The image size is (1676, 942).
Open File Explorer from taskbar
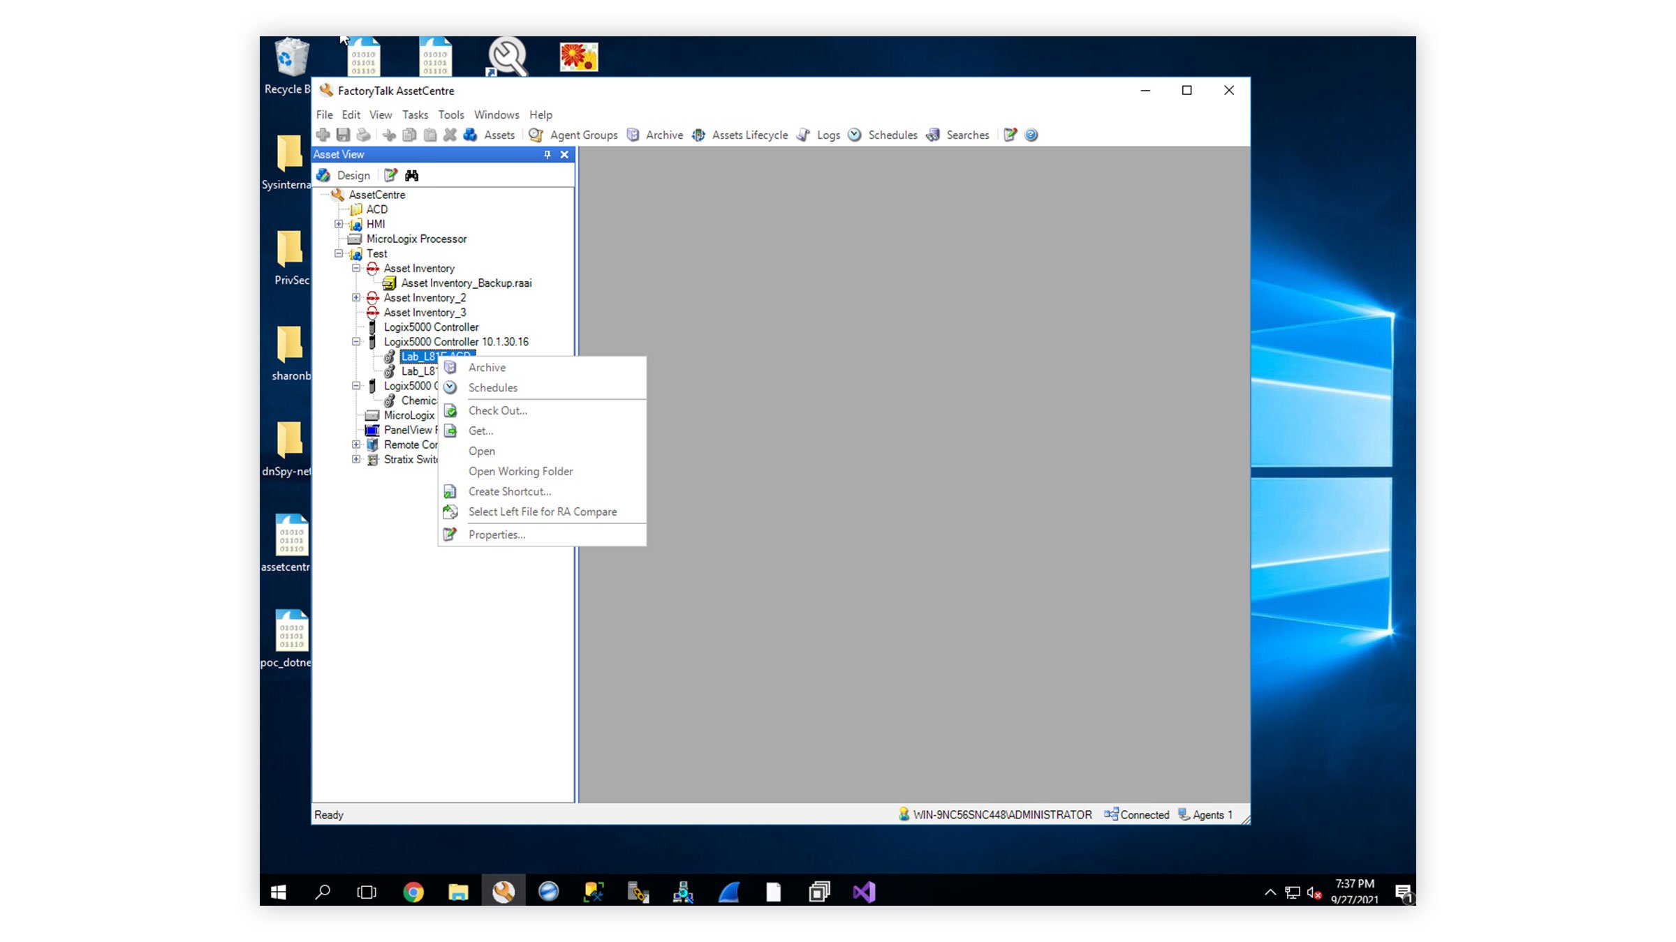(x=458, y=892)
